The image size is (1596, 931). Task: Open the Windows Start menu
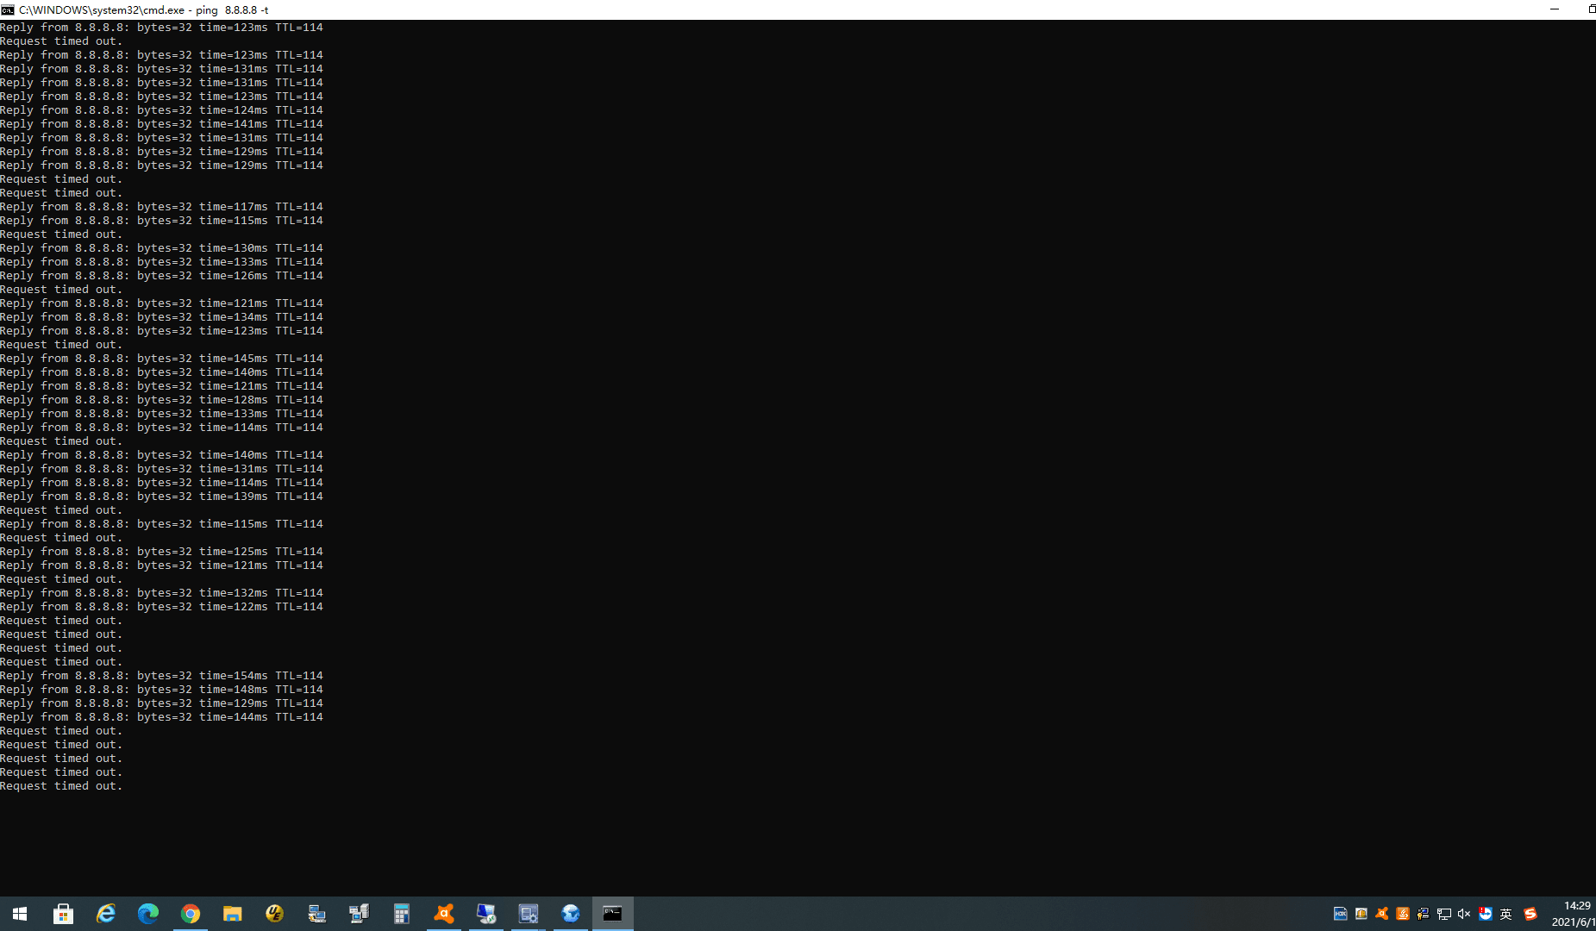20,914
